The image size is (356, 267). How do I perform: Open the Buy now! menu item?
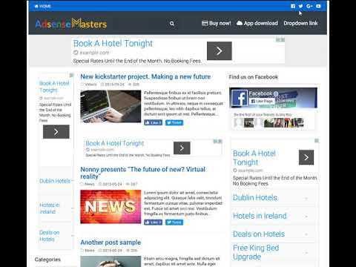click(217, 23)
